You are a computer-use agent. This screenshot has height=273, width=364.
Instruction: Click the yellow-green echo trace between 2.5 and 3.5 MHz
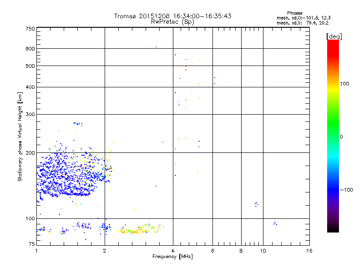pos(140,229)
